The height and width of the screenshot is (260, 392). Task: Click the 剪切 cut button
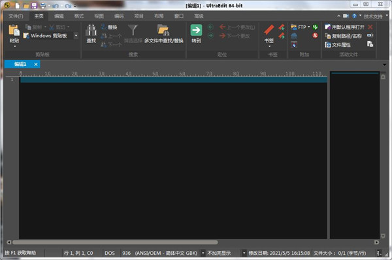pos(58,27)
